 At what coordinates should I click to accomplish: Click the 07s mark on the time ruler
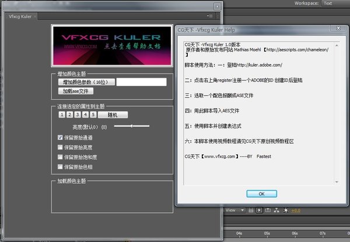tap(323, 233)
